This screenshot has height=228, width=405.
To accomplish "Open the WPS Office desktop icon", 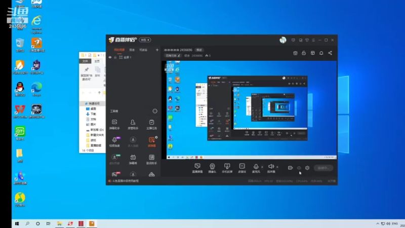I will 20,111.
